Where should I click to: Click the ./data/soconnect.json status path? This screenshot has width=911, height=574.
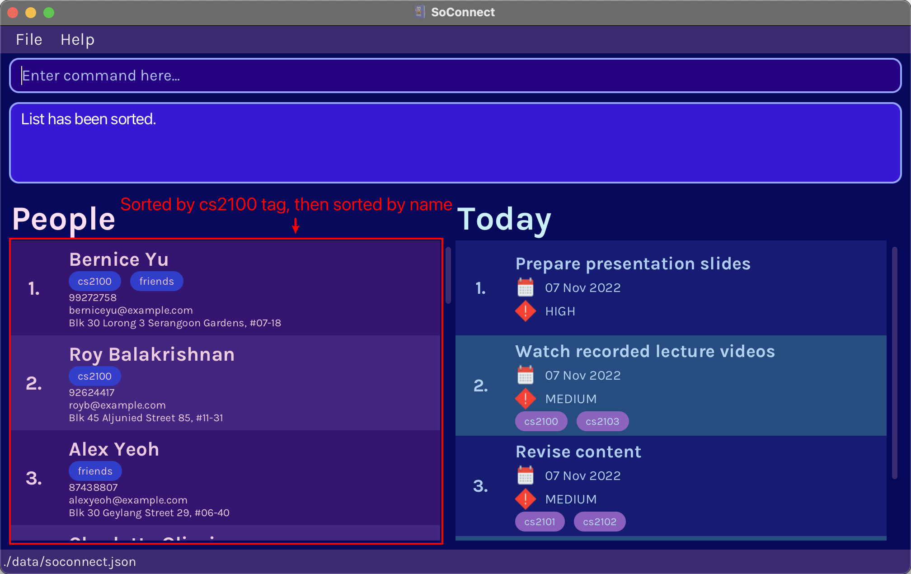point(70,561)
